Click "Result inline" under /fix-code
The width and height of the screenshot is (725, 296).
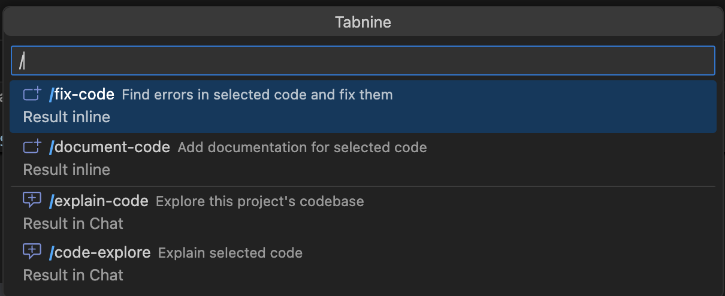(67, 117)
